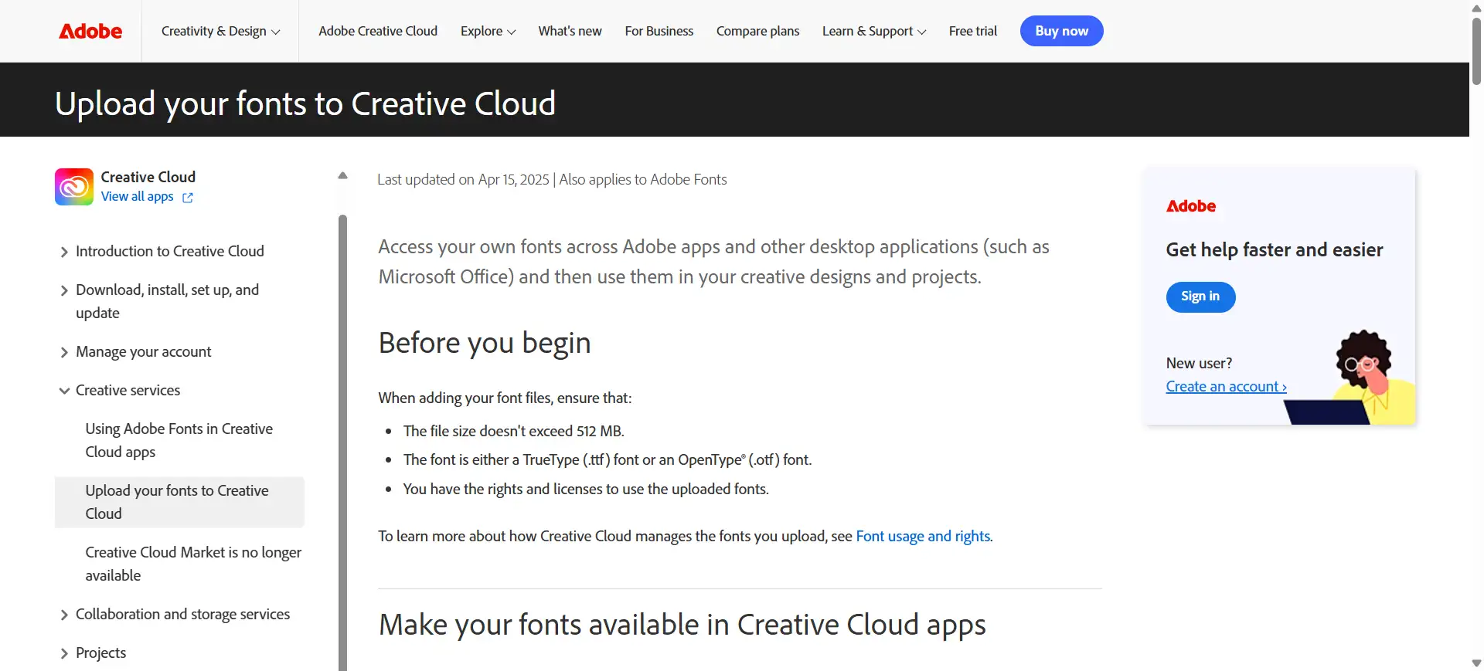
Task: Click page scrollbar up arrow
Action: (x=1476, y=8)
